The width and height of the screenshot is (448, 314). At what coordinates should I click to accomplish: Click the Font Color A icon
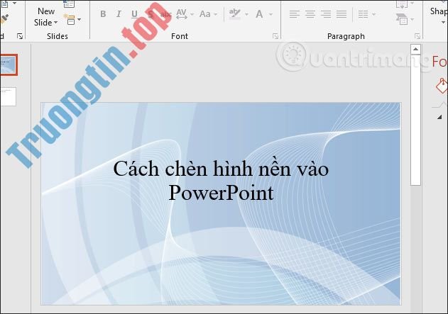point(259,14)
